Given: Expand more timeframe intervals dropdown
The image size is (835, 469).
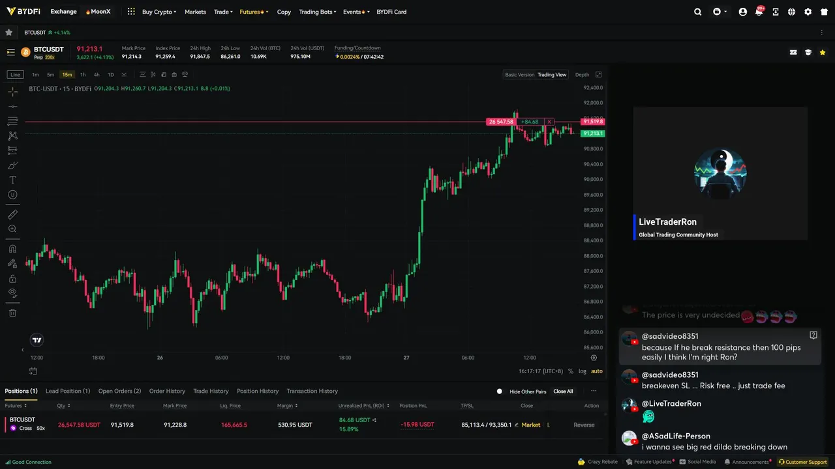Looking at the screenshot, I should tap(124, 75).
